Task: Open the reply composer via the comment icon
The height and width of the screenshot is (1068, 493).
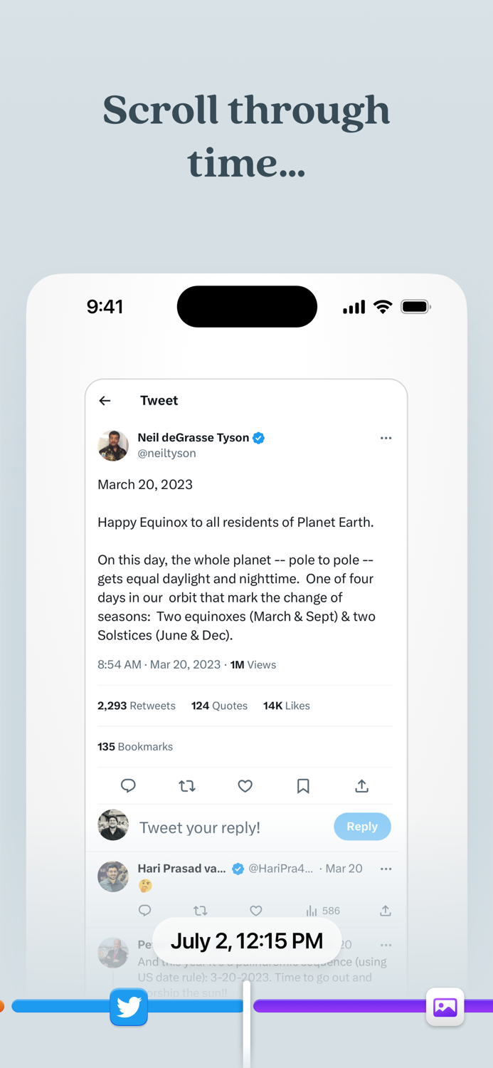Action: [x=128, y=786]
